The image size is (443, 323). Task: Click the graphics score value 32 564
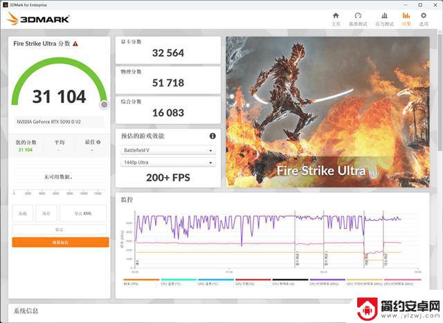click(168, 53)
